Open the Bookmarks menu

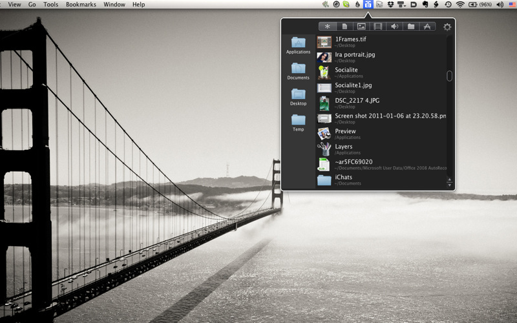tap(81, 5)
